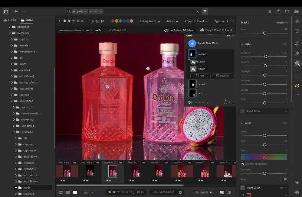
Task: Toggle Point Color visibility eye
Action: 281,188
